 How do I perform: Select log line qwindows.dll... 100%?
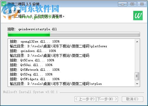[33, 51]
